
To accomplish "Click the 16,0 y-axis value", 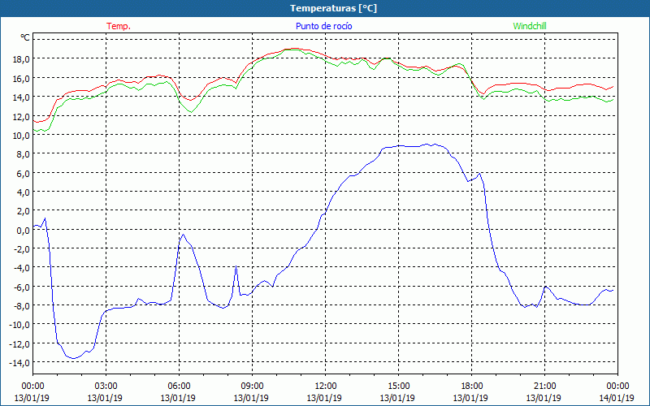I will coord(22,78).
